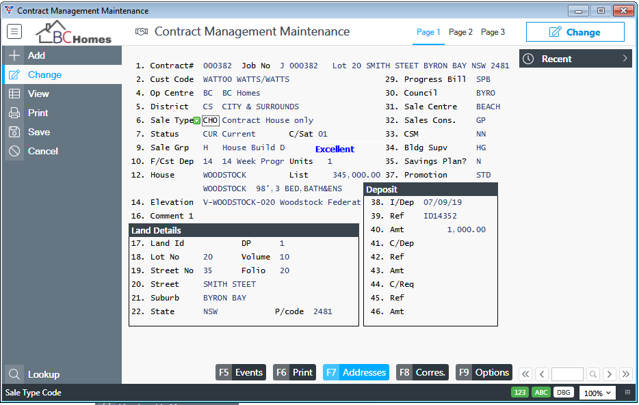Click the application icon in title bar

(x=9, y=10)
